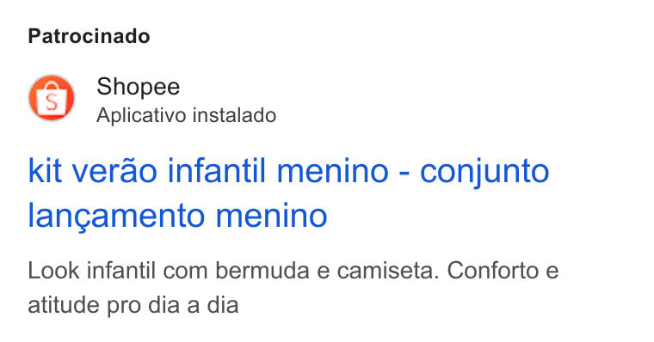Screen dimensions: 654x342
Task: Click the word 'kit' starting the headline
Action: (x=45, y=170)
